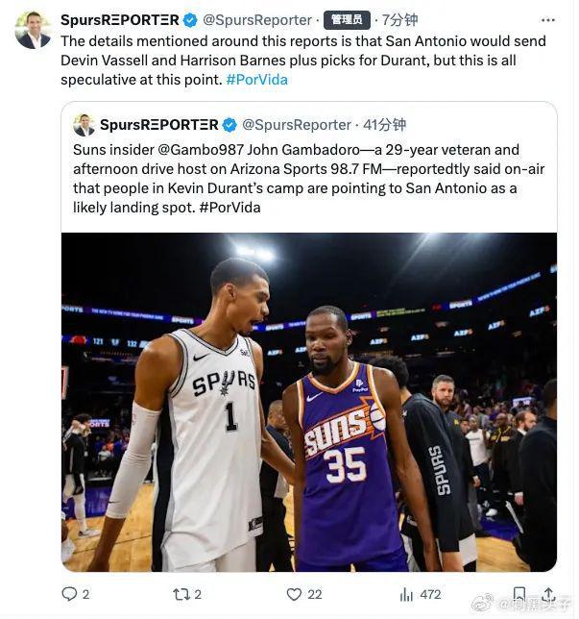The image size is (579, 619).
Task: Open SpursReporter's large profile avatar
Action: [33, 30]
